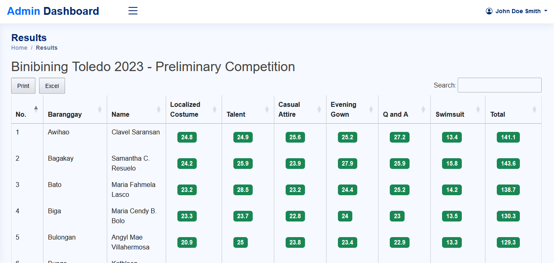Viewport: 554px width, 263px height.
Task: Sort by Total column sort icon
Action: tap(534, 109)
